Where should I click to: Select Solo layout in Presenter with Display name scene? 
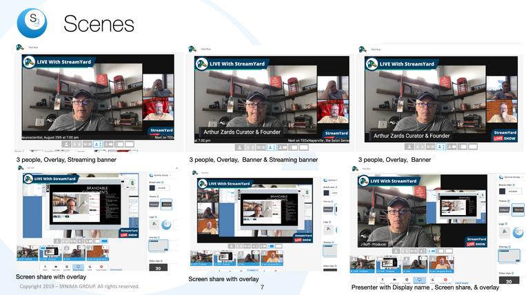[x=396, y=251]
